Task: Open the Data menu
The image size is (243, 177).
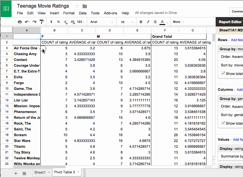Action: [x=82, y=13]
